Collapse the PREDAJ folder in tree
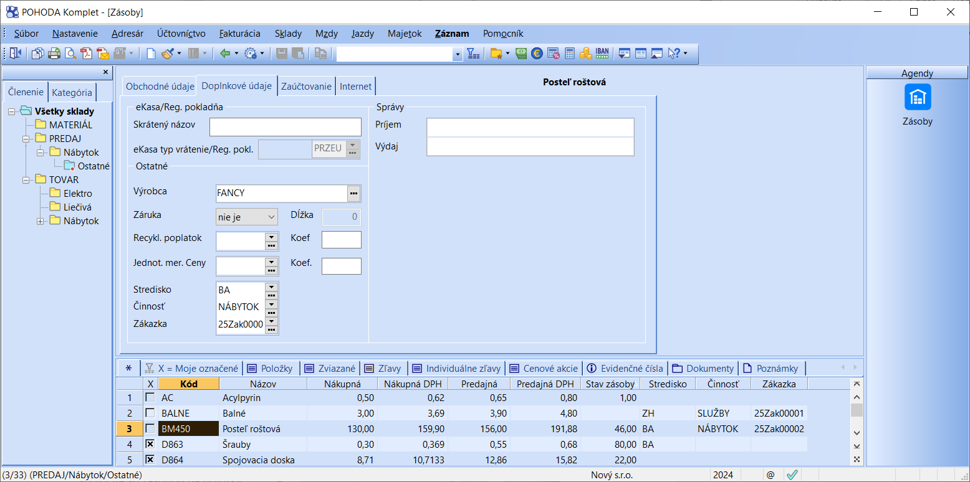 coord(26,139)
